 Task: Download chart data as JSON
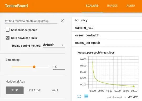click(x=136, y=97)
